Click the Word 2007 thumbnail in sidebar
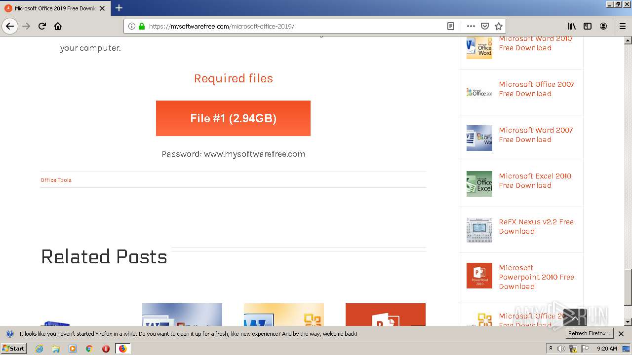The image size is (632, 355). pos(479,138)
